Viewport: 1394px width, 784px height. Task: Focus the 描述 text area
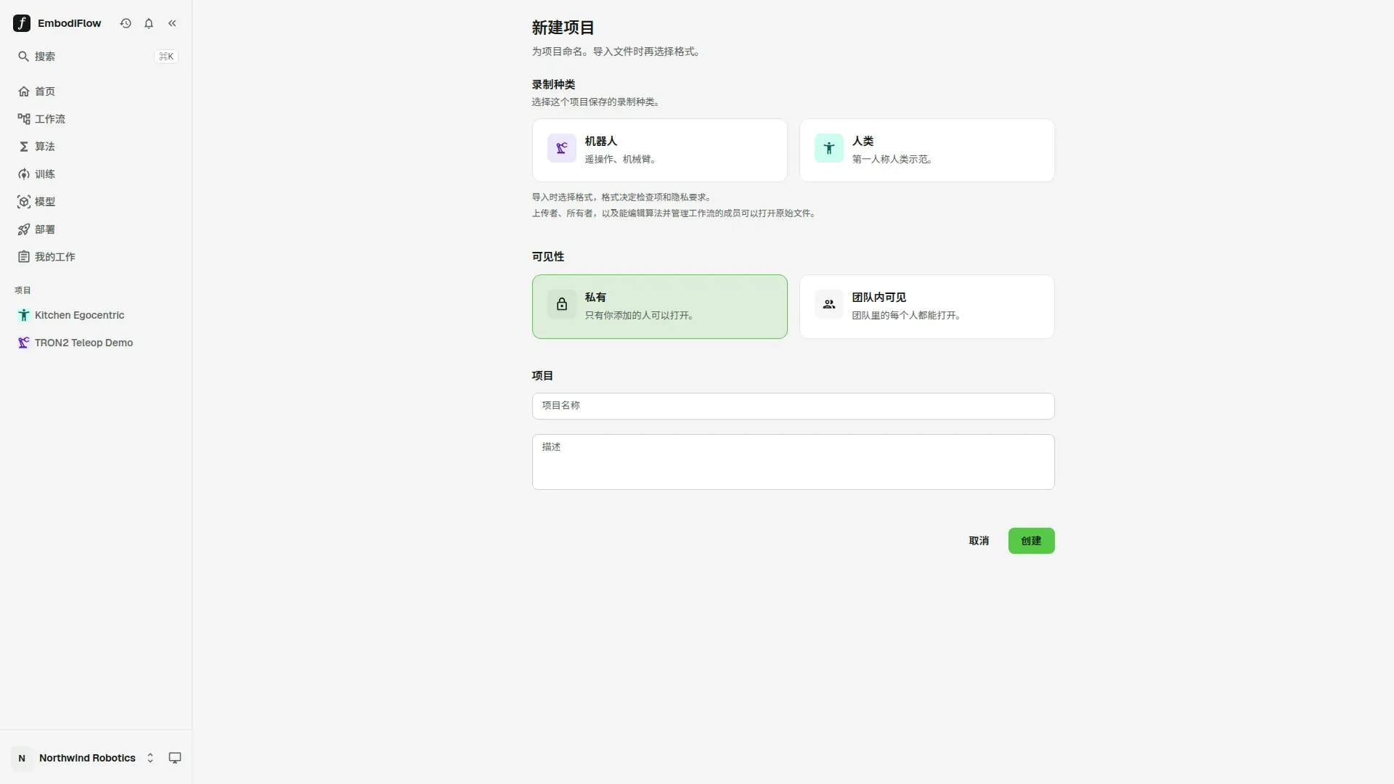[x=793, y=462]
